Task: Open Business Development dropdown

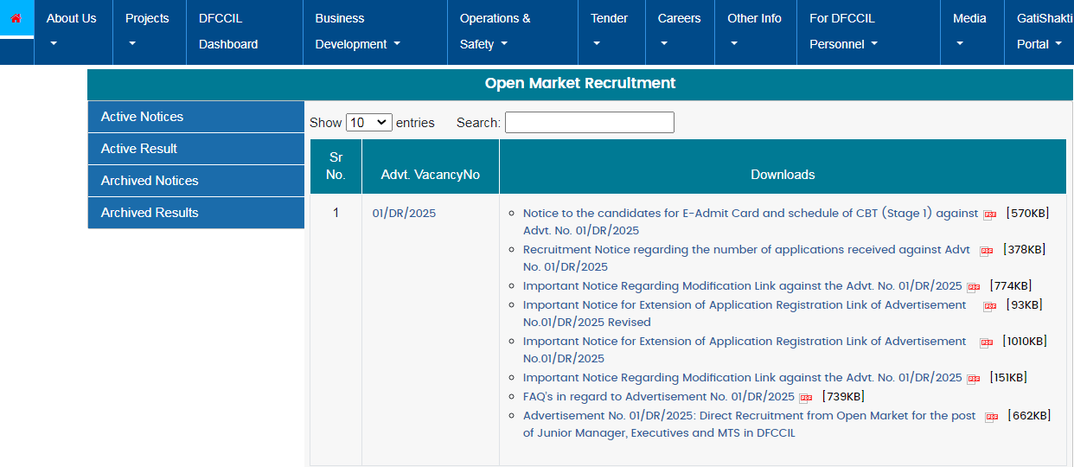Action: click(375, 31)
